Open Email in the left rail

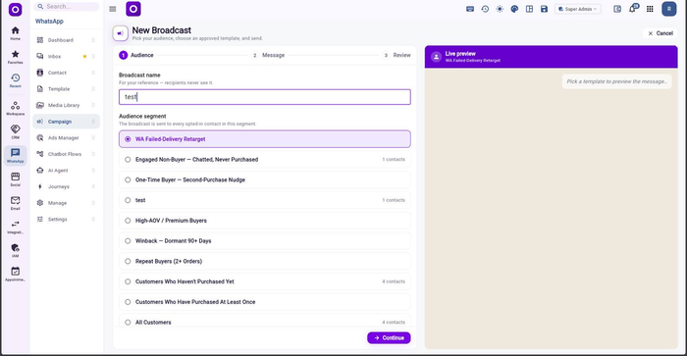coord(16,203)
